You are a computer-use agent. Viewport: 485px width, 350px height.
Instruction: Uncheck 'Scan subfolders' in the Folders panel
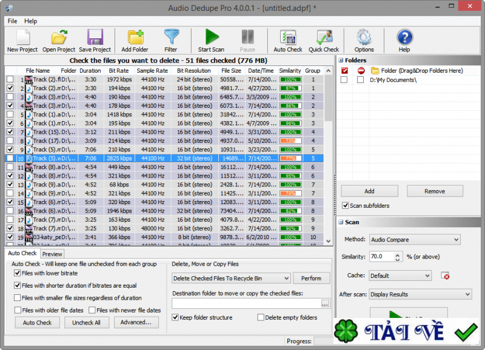(x=345, y=205)
